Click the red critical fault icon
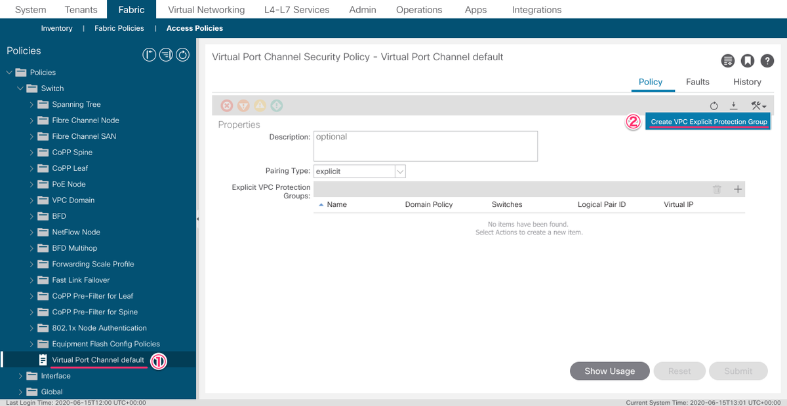787x406 pixels. (227, 105)
